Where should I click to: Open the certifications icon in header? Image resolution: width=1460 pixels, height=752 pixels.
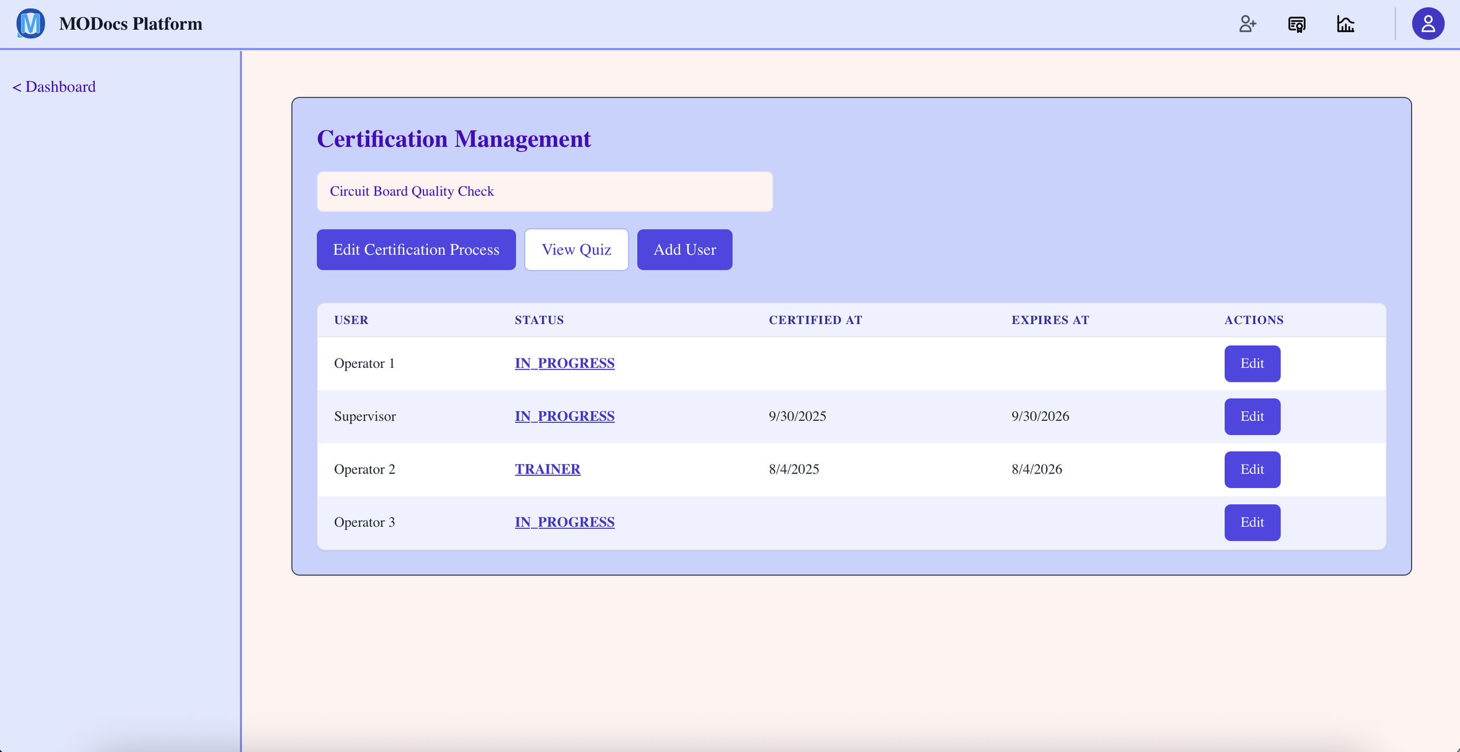(x=1296, y=24)
